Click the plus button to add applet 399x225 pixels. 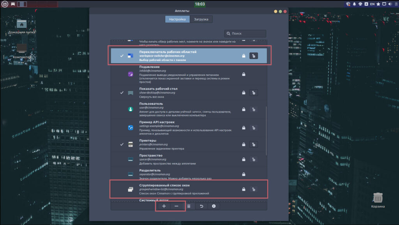tap(164, 206)
